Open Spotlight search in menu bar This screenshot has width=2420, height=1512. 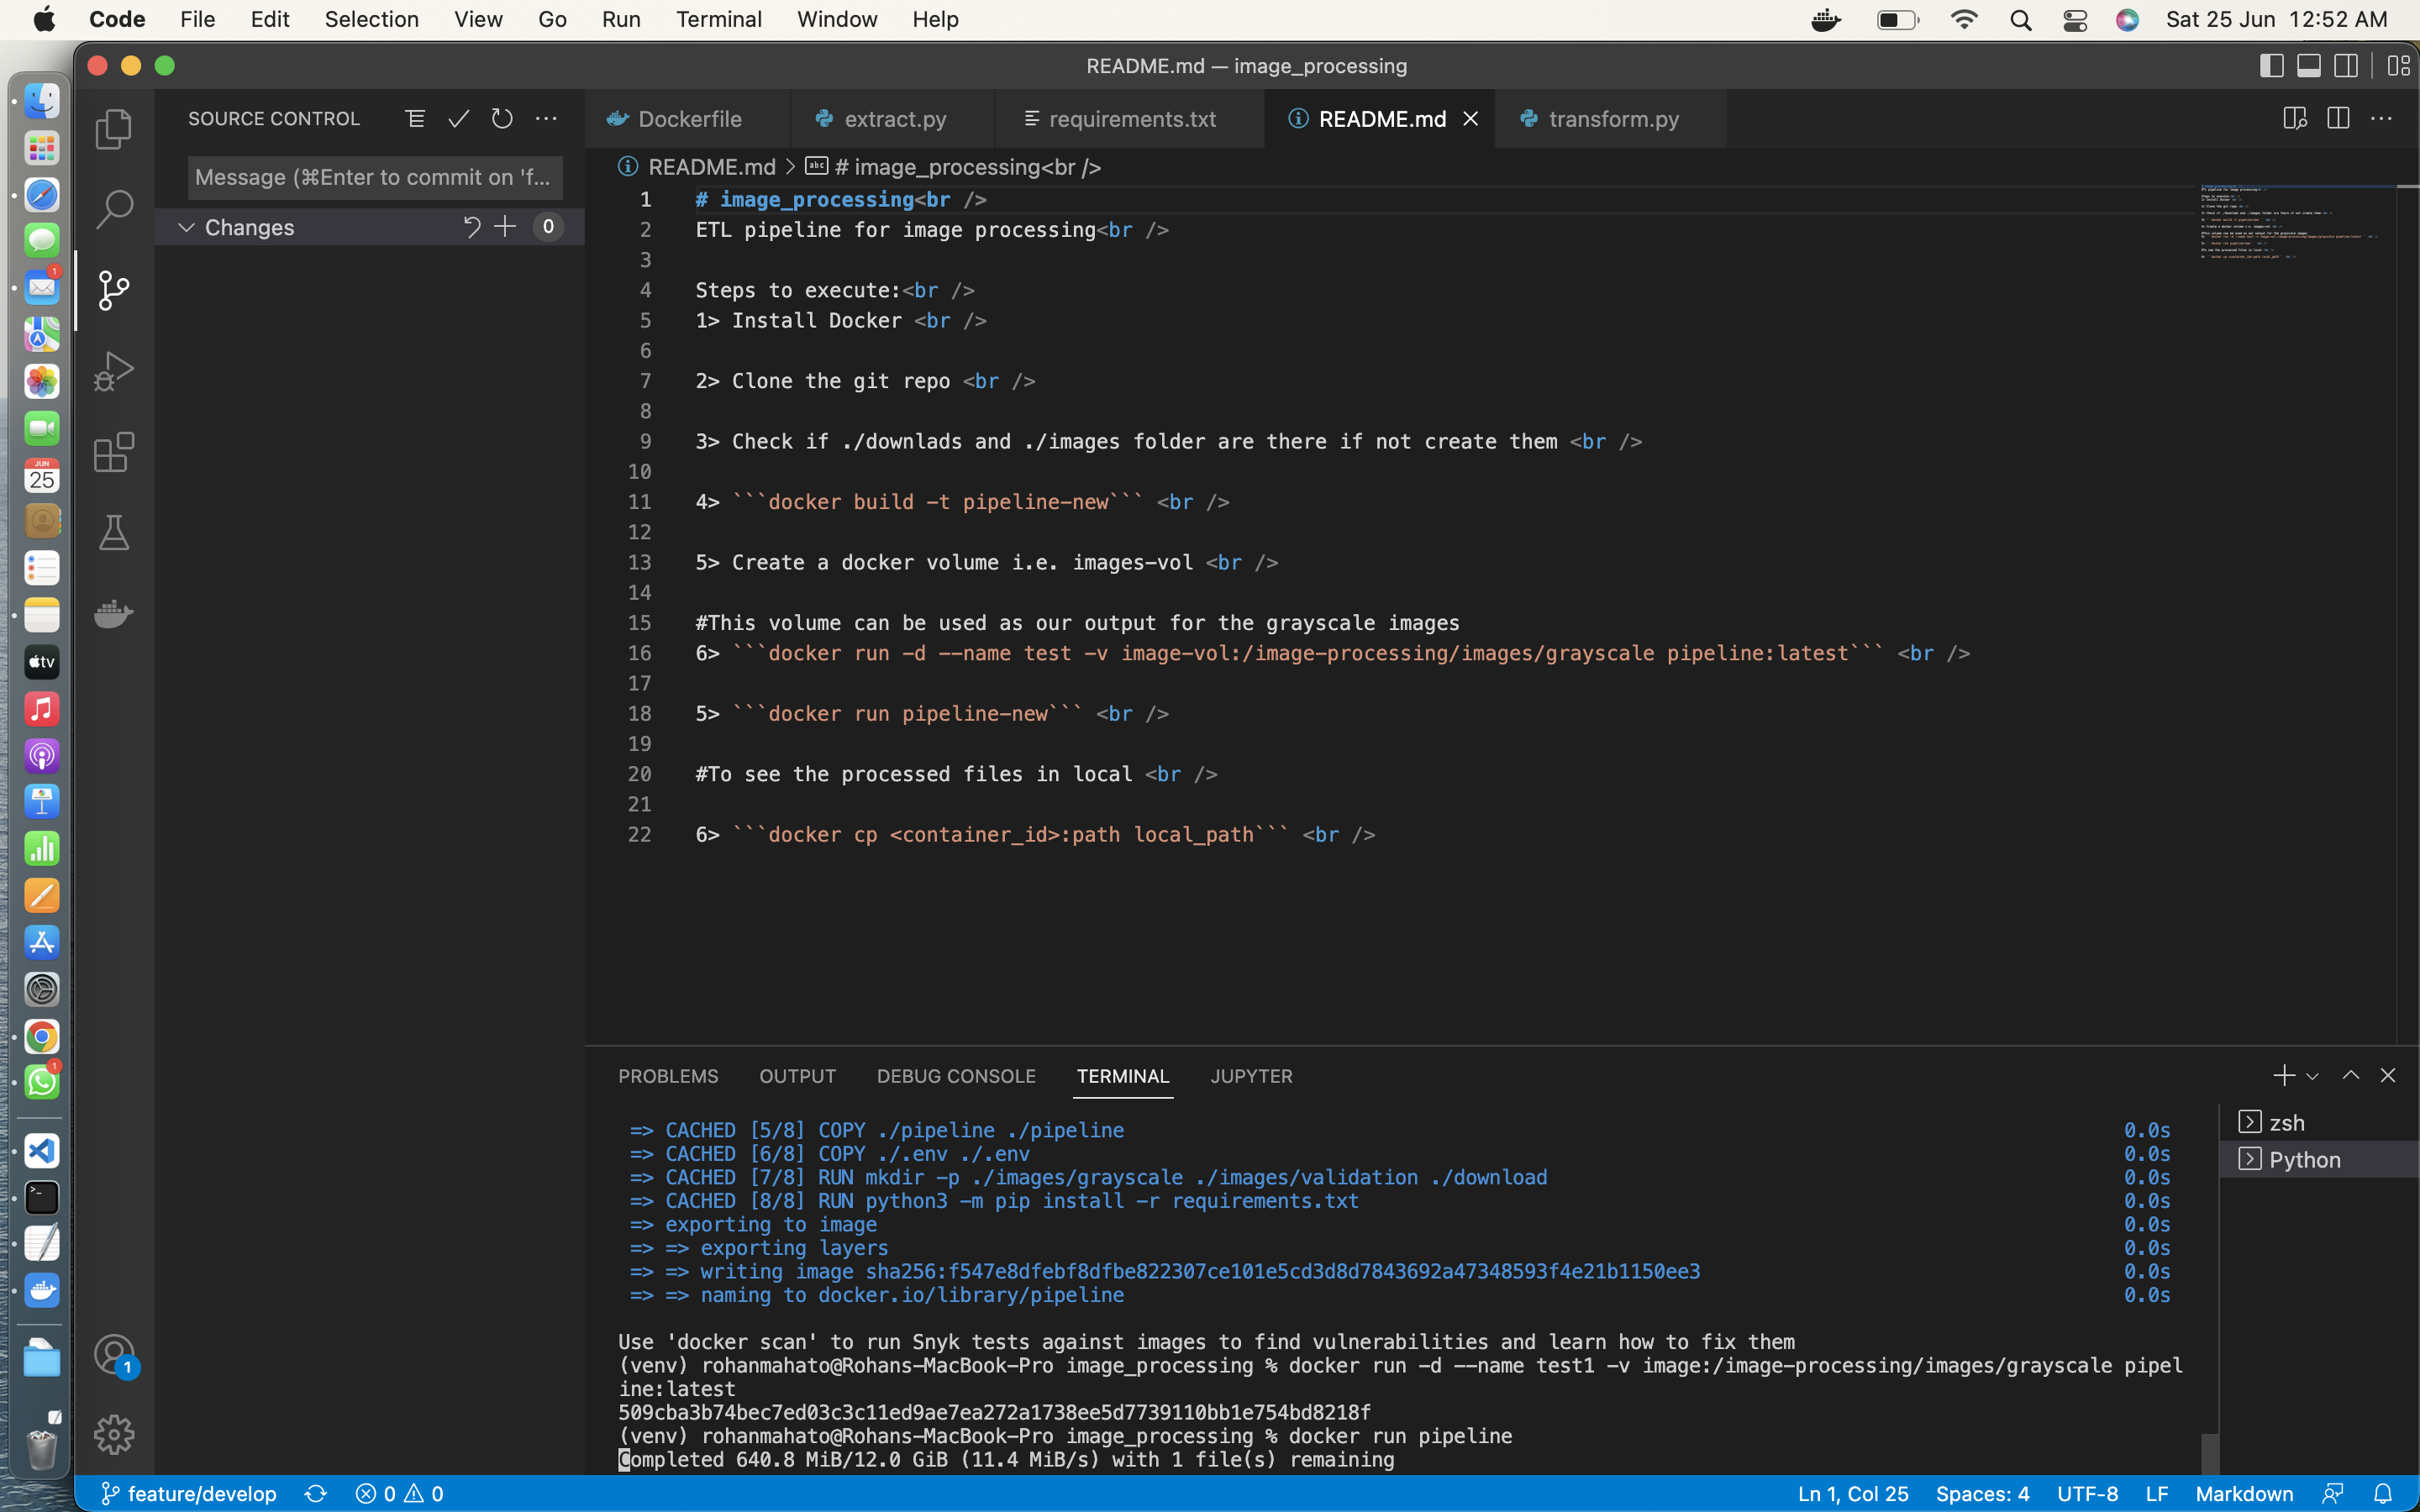tap(2021, 20)
